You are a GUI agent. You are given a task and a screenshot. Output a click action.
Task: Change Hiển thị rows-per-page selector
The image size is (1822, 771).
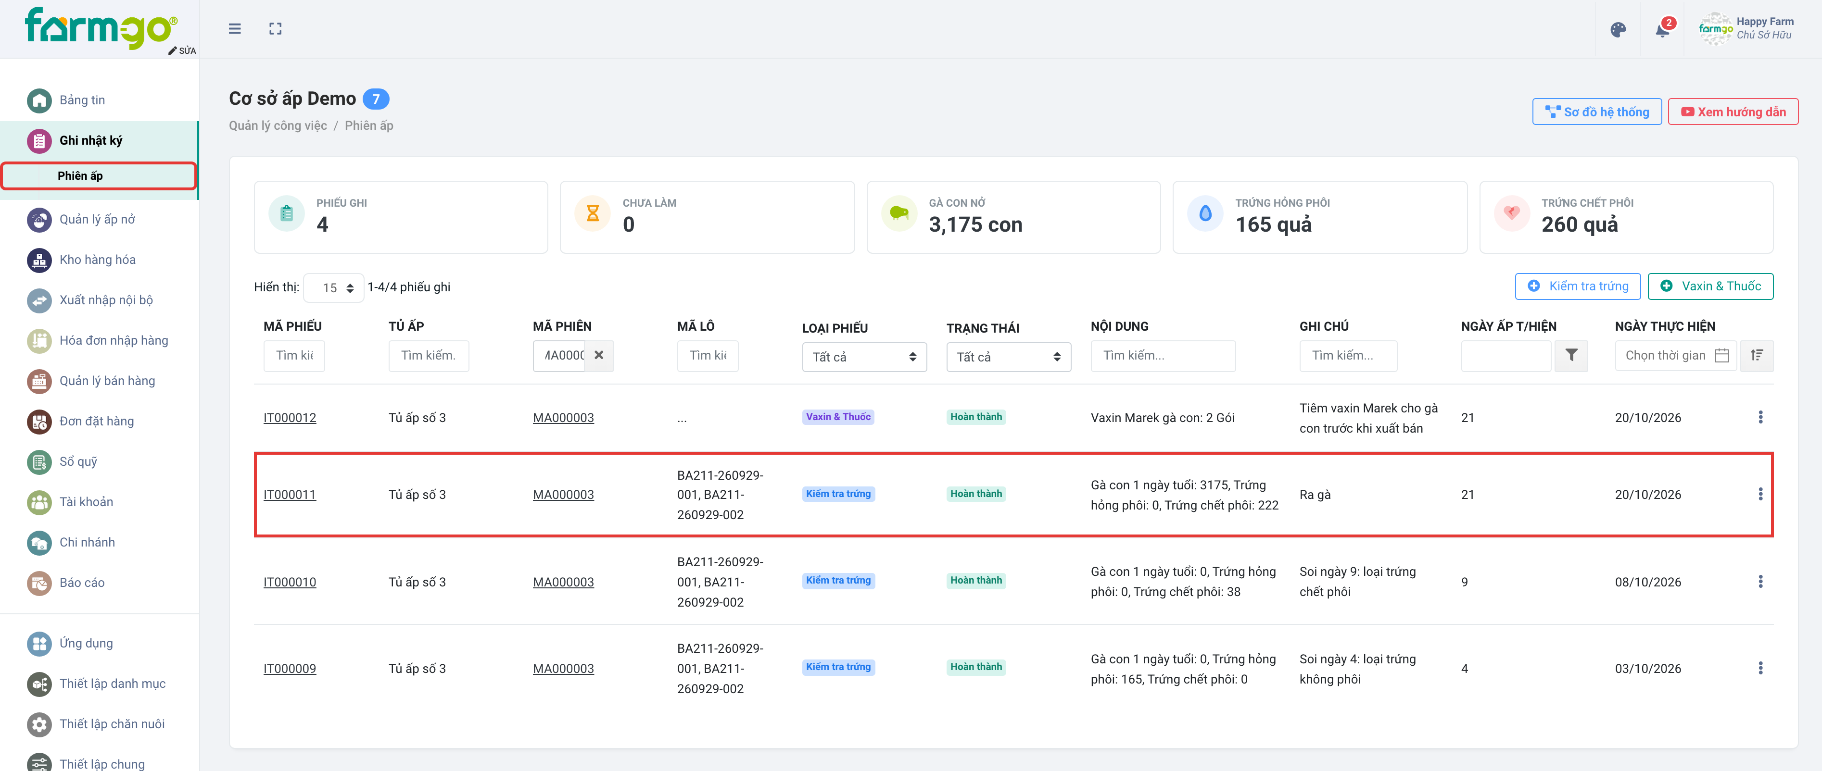click(334, 287)
